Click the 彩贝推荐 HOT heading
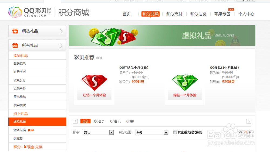 [88, 57]
